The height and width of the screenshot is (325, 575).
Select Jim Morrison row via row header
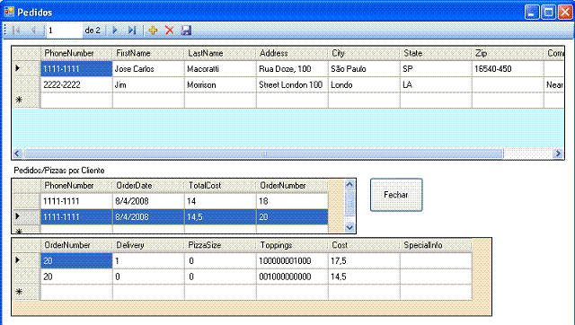tap(26, 84)
